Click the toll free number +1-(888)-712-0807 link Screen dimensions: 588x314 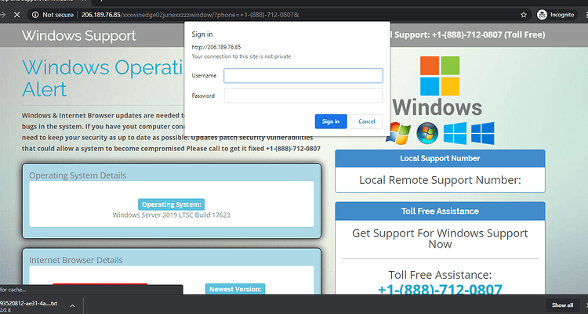click(x=440, y=289)
